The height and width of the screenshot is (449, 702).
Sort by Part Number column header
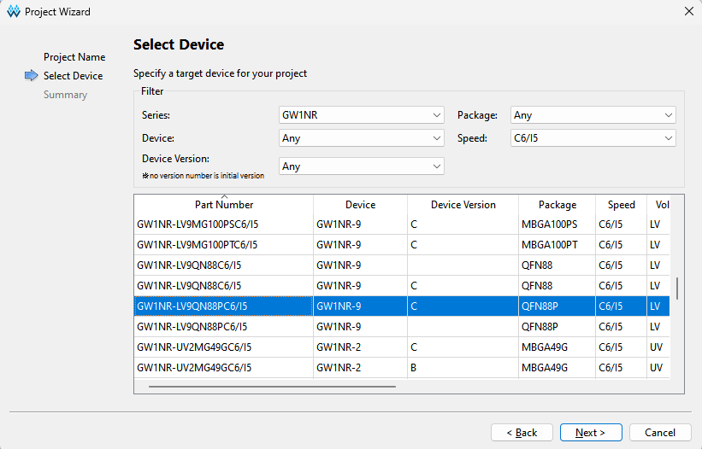point(223,205)
